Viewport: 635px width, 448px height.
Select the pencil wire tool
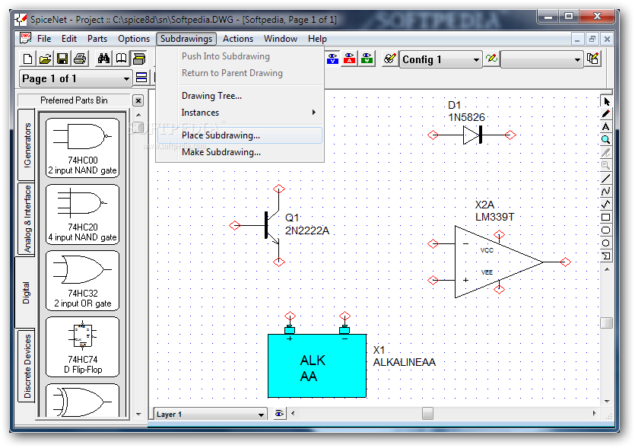(x=606, y=114)
